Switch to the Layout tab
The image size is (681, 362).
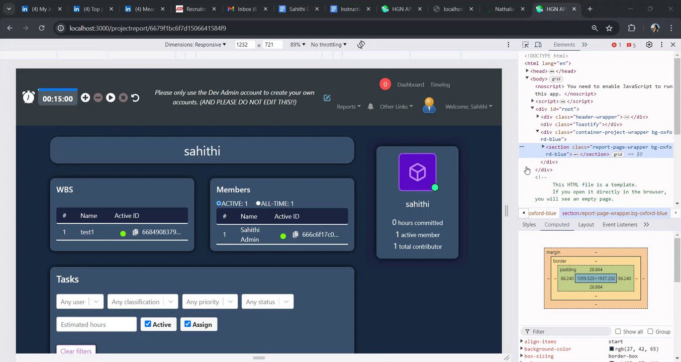click(x=586, y=225)
